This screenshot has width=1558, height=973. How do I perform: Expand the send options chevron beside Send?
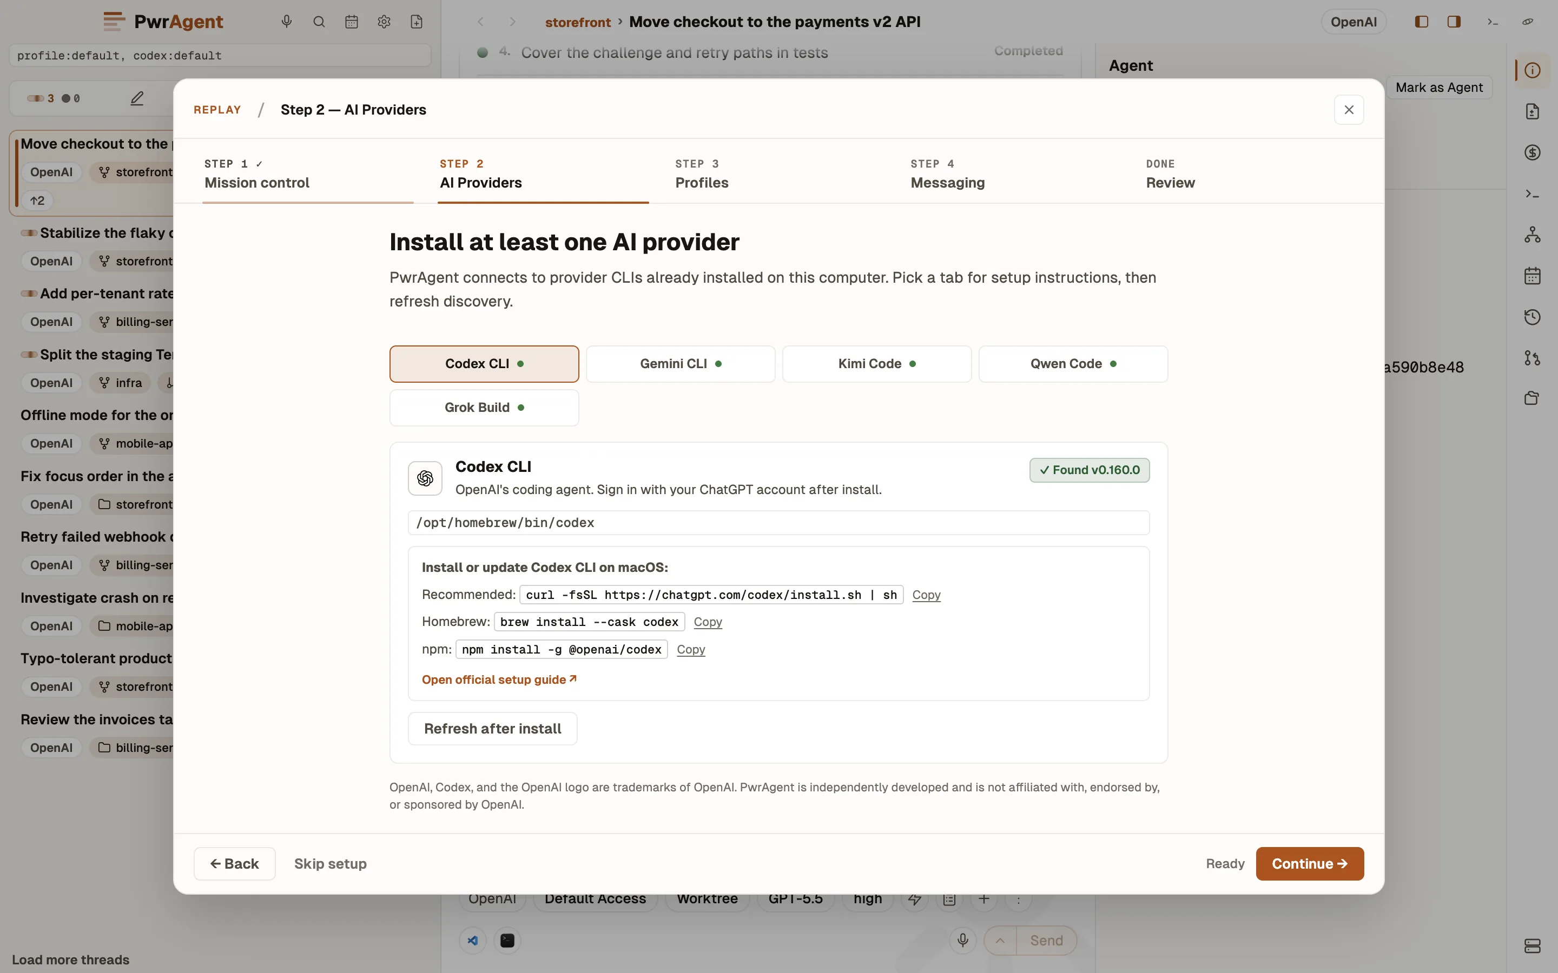(x=1000, y=940)
